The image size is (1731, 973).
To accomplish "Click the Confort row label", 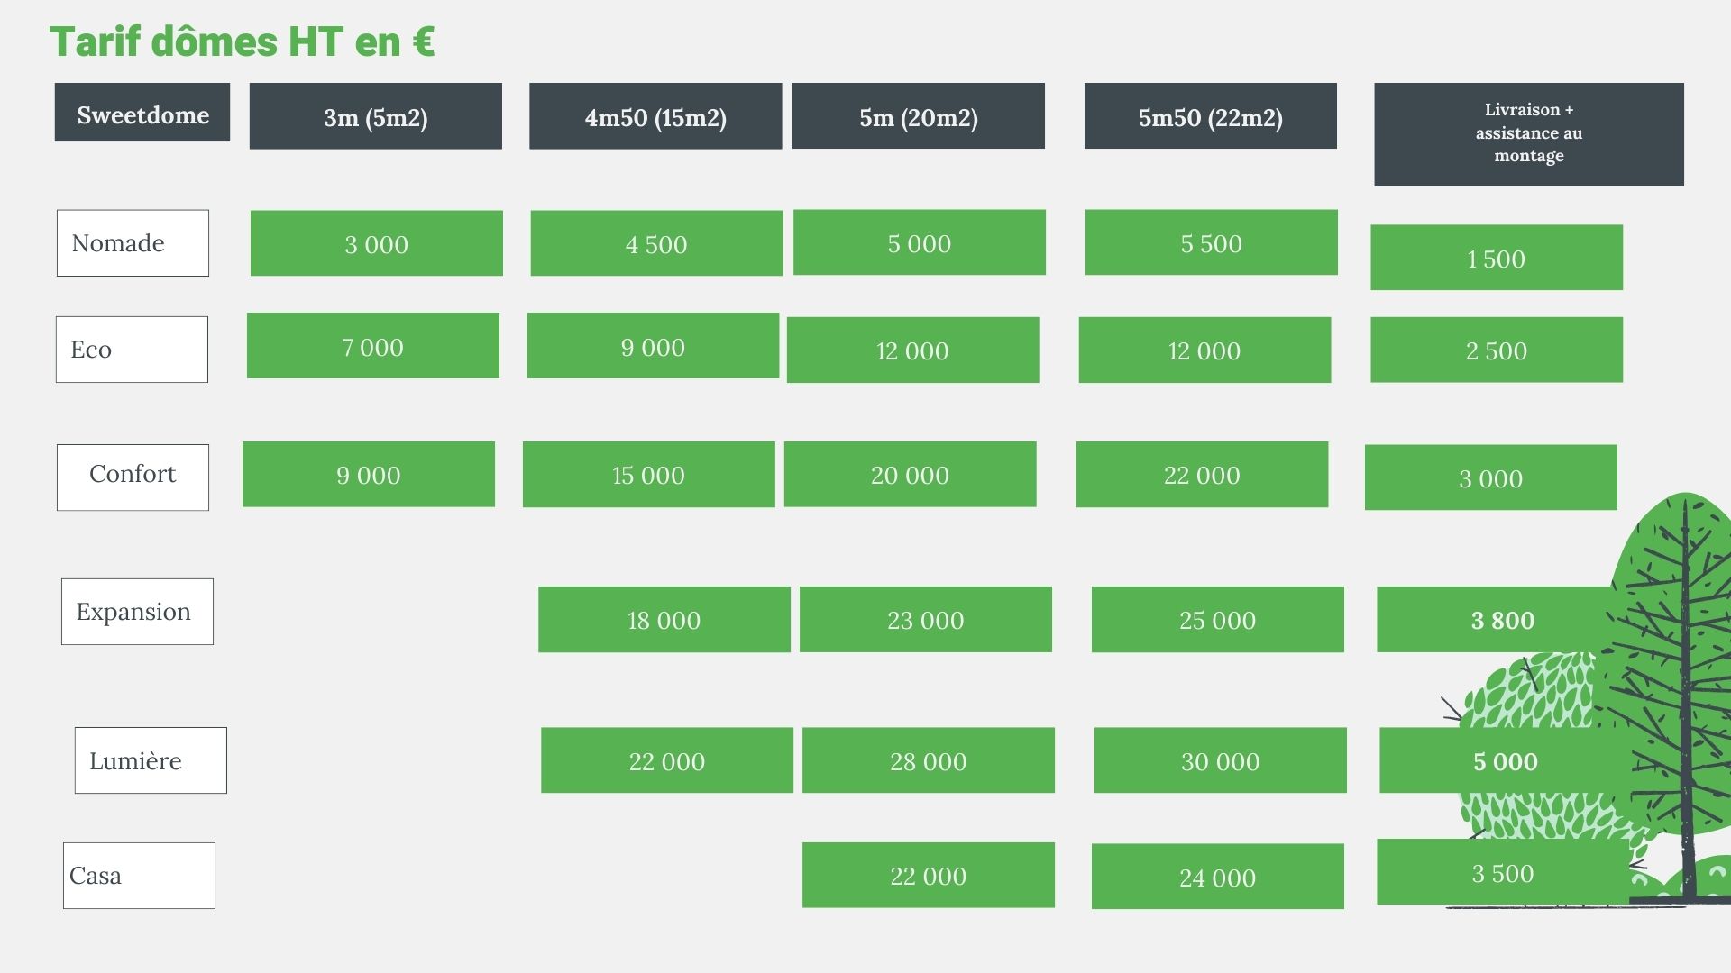I will 133,477.
